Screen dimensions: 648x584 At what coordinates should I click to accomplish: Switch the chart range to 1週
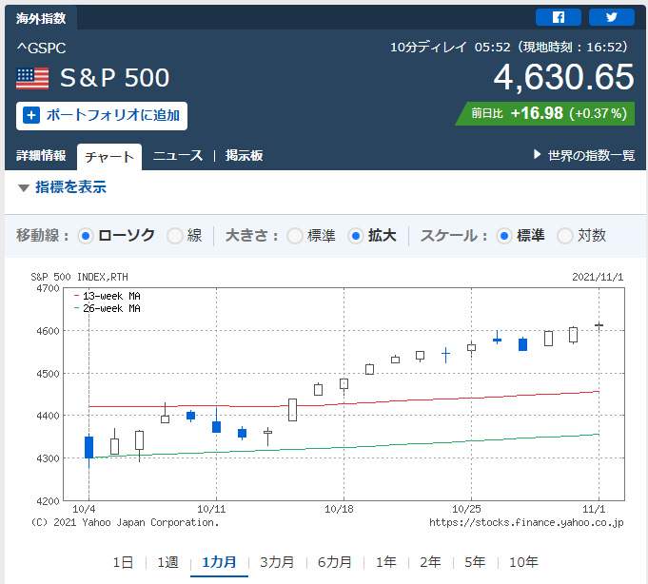(x=167, y=562)
